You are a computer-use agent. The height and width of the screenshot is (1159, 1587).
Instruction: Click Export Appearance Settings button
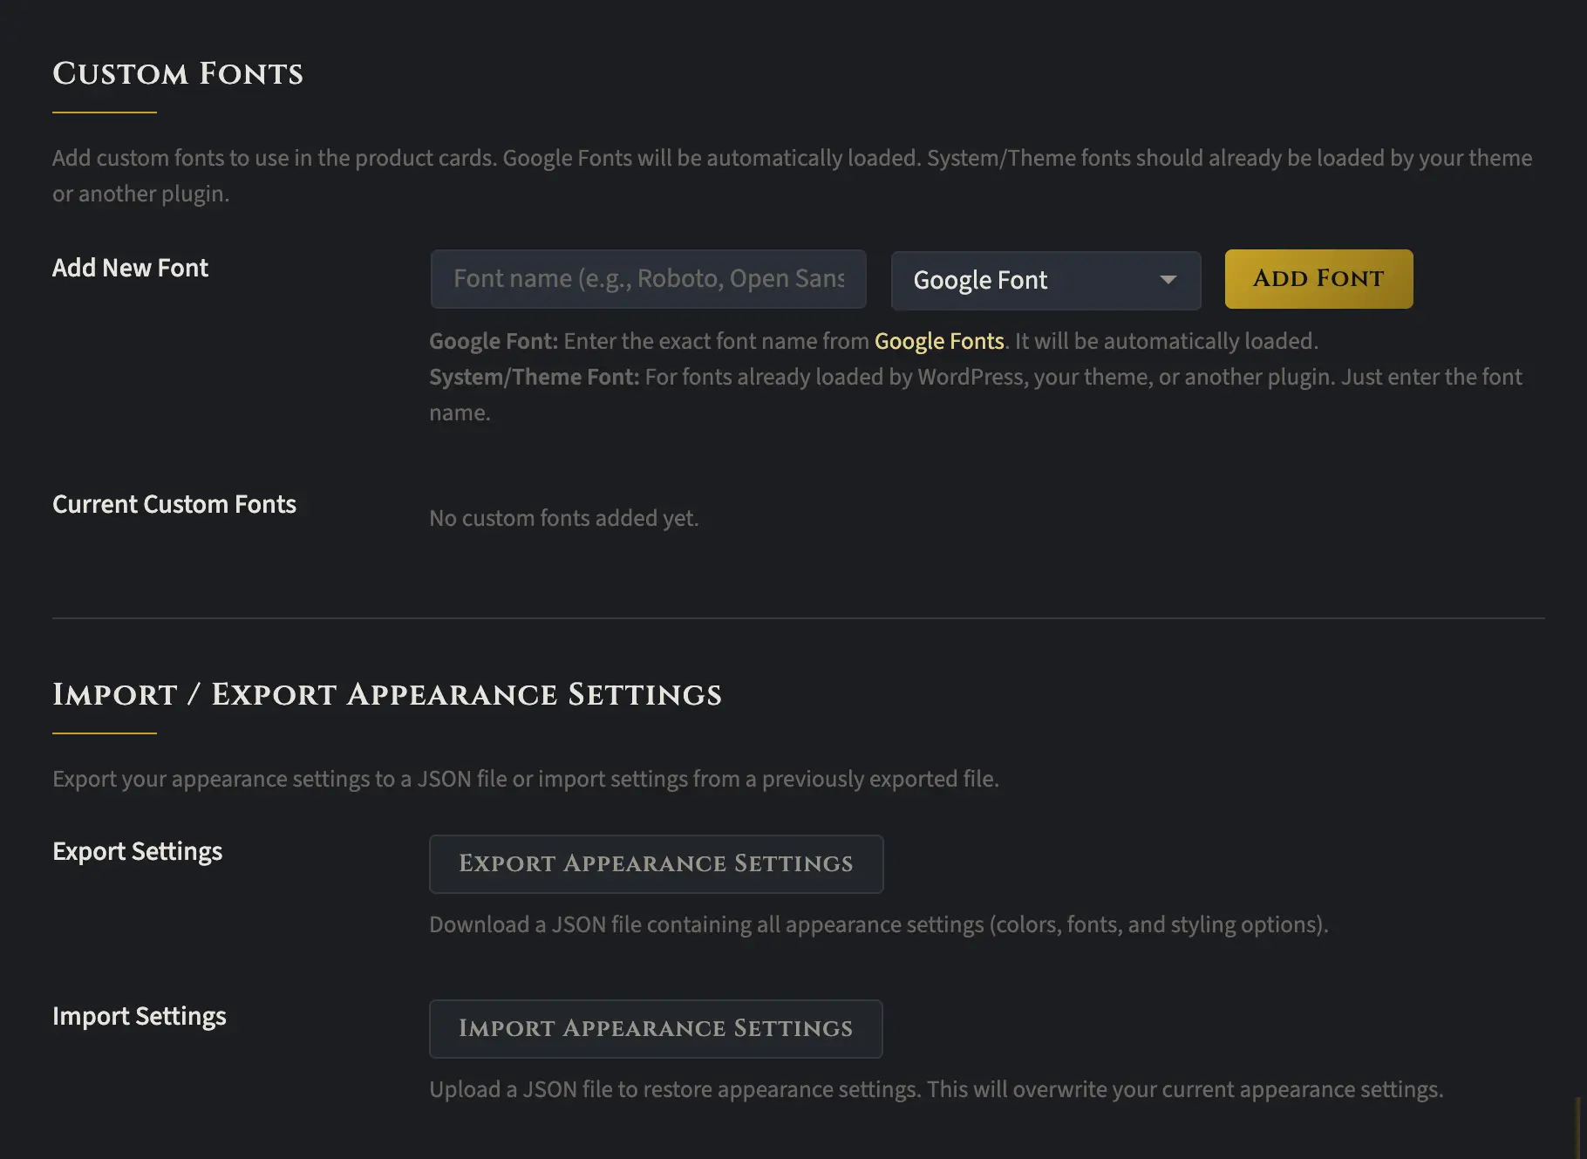[656, 864]
